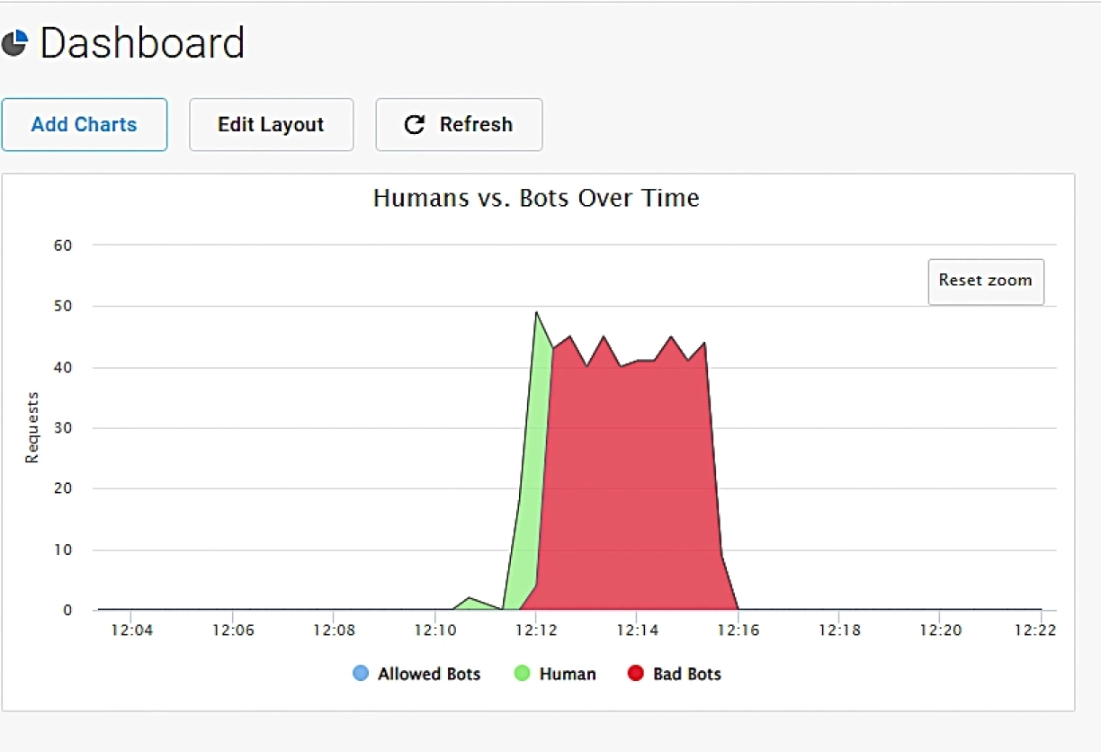Screen dimensions: 1101x752
Task: Toggle the Allowed Bots blue legend dot
Action: point(361,674)
